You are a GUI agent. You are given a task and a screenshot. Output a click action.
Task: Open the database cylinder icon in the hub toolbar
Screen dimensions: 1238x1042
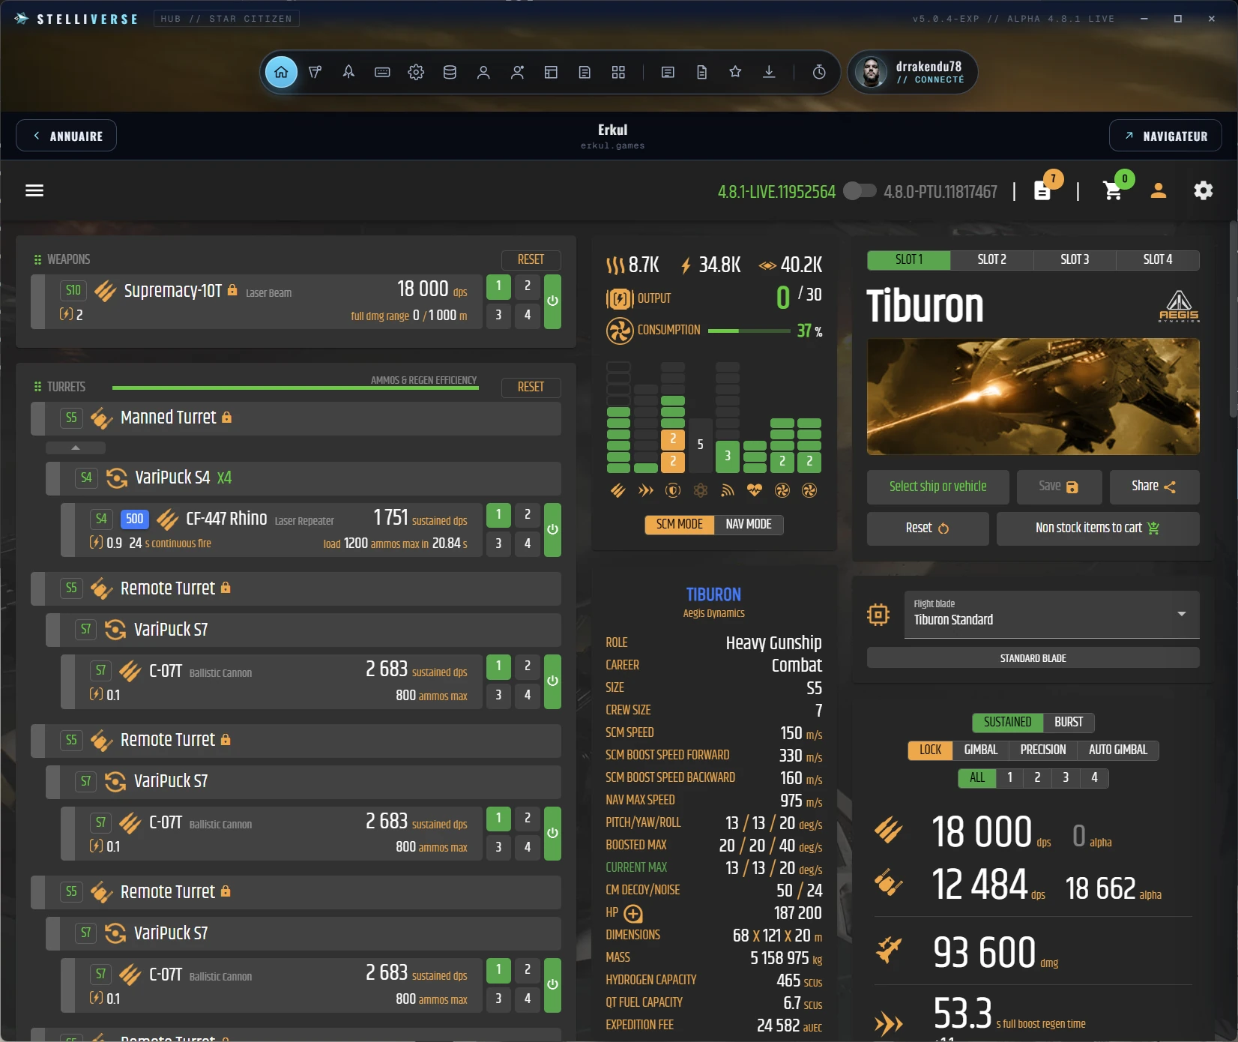450,72
